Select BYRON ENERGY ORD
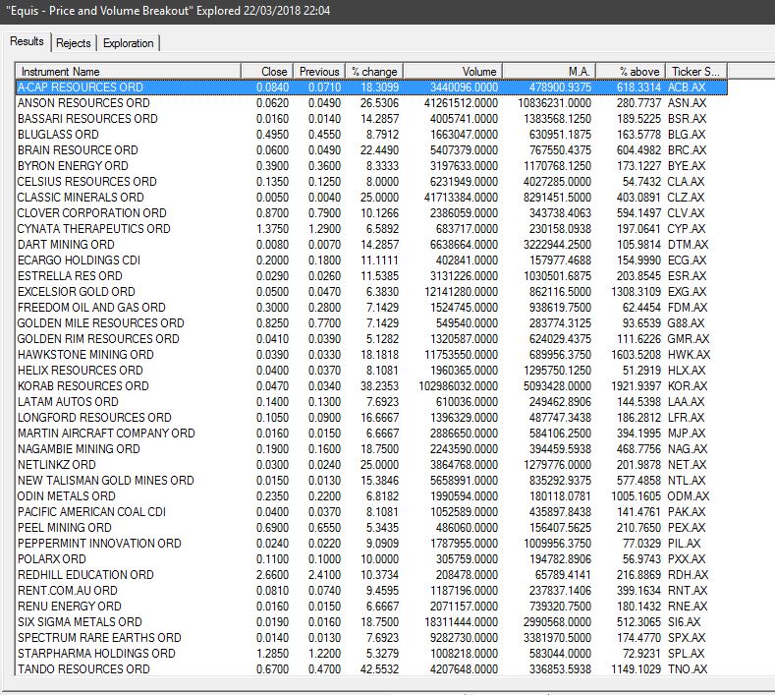Image resolution: width=775 pixels, height=695 pixels. [x=371, y=166]
